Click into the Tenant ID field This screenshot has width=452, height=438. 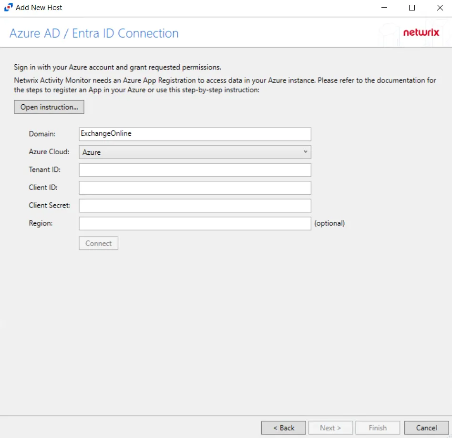click(x=195, y=170)
